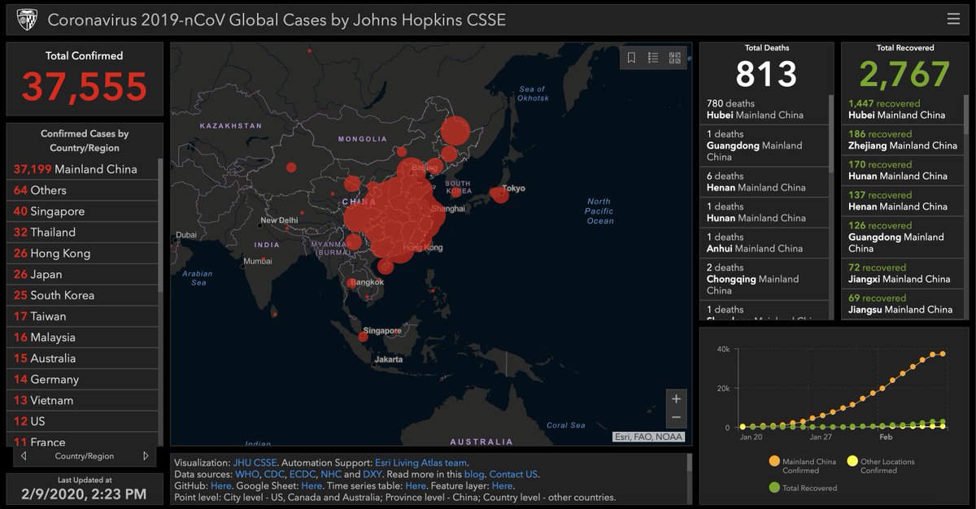This screenshot has height=509, width=976.
Task: Select 64 Others row
Action: pyautogui.click(x=83, y=190)
